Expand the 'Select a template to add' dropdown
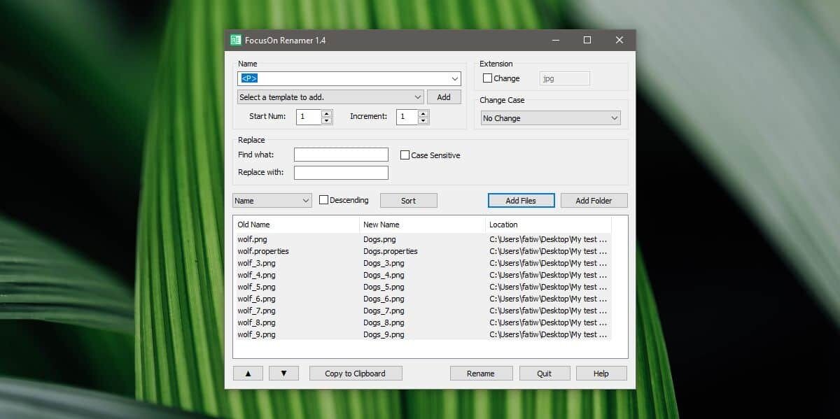 point(330,97)
